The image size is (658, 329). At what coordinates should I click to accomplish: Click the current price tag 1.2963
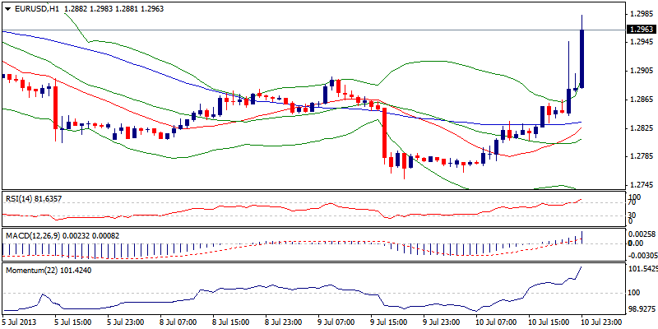point(641,30)
